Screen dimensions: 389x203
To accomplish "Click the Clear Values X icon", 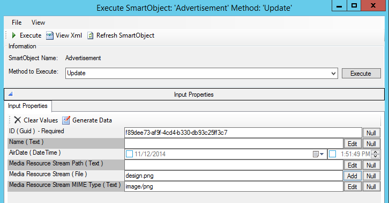I will (x=17, y=120).
